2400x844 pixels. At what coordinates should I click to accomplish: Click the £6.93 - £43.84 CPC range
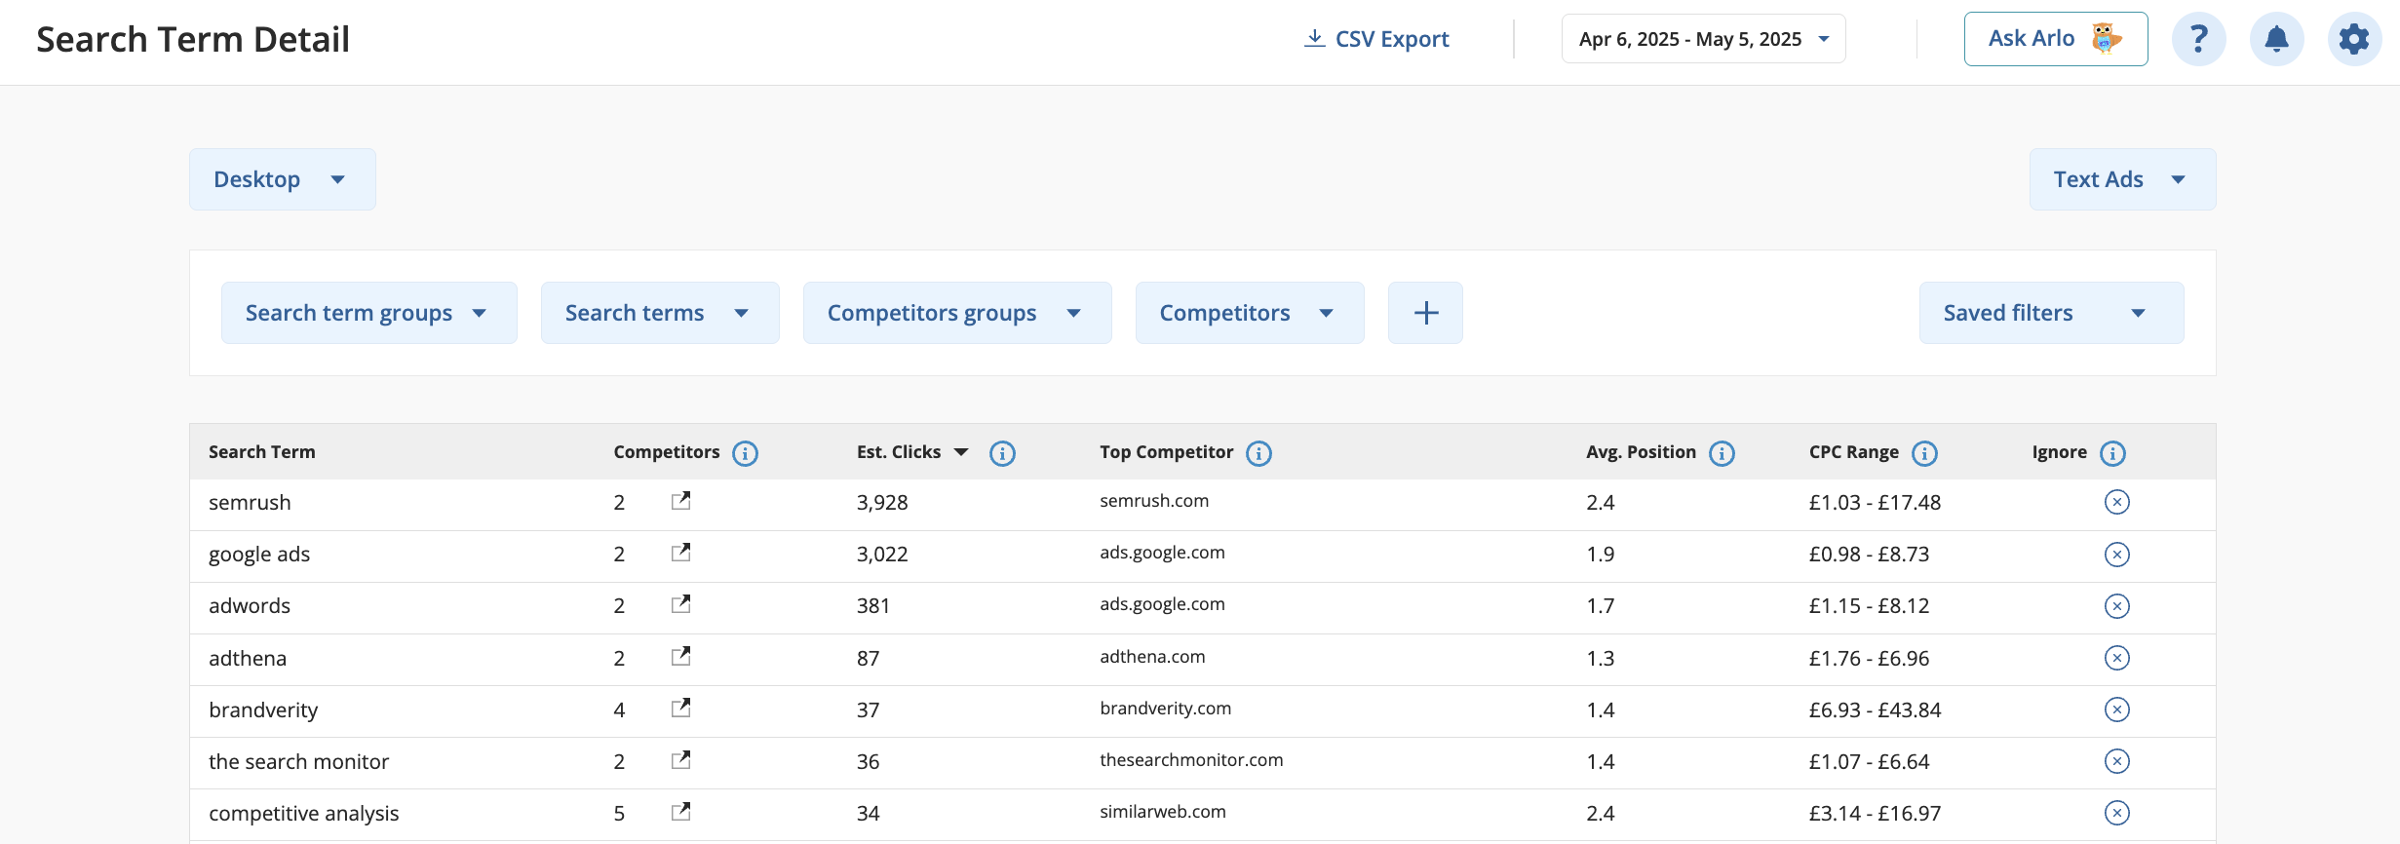coord(1875,710)
